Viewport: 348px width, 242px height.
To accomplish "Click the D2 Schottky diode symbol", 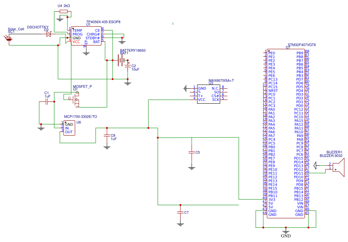I will pyautogui.click(x=49, y=34).
